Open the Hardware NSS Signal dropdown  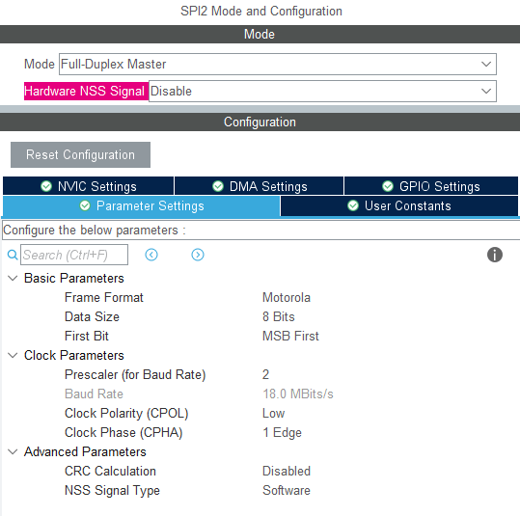(x=322, y=91)
